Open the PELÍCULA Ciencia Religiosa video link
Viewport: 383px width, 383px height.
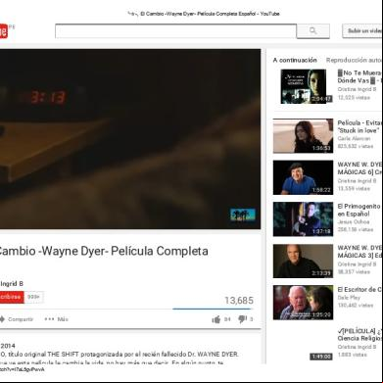359,334
